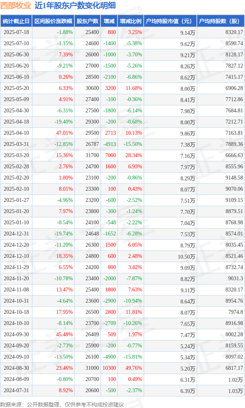This screenshot has height=408, width=245.
Task: Select the 股东户数 column header
Action: [87, 21]
